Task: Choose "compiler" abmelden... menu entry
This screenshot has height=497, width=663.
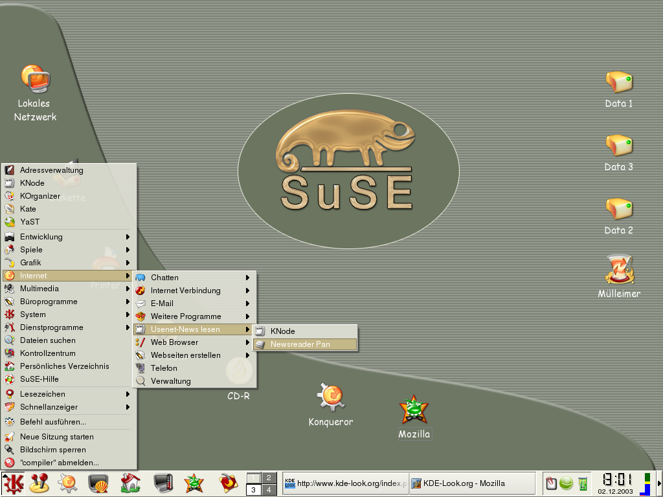Action: pyautogui.click(x=69, y=463)
